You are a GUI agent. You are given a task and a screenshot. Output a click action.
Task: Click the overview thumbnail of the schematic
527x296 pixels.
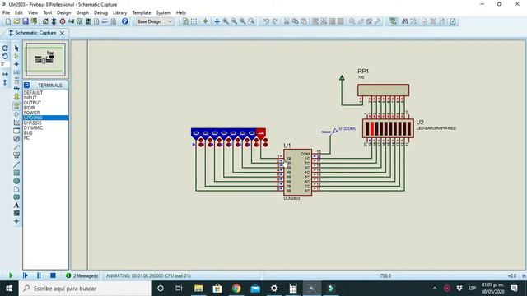coord(45,59)
